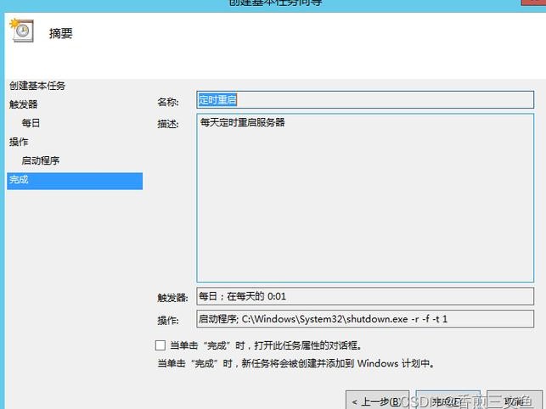Select the highlighted 完成 step

click(x=75, y=181)
